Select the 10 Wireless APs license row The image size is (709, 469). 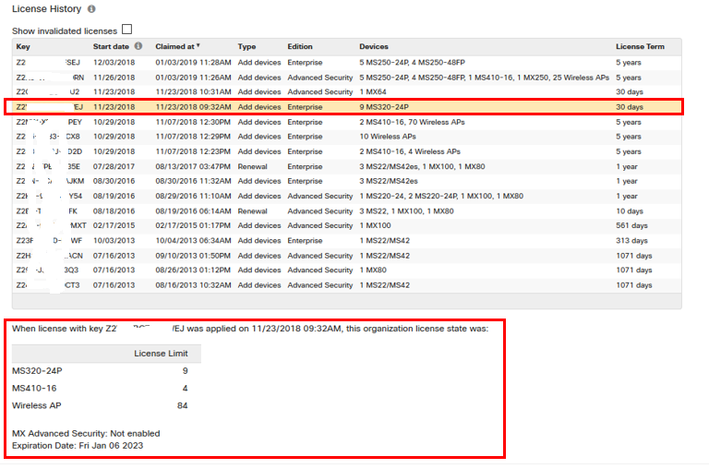tap(346, 137)
